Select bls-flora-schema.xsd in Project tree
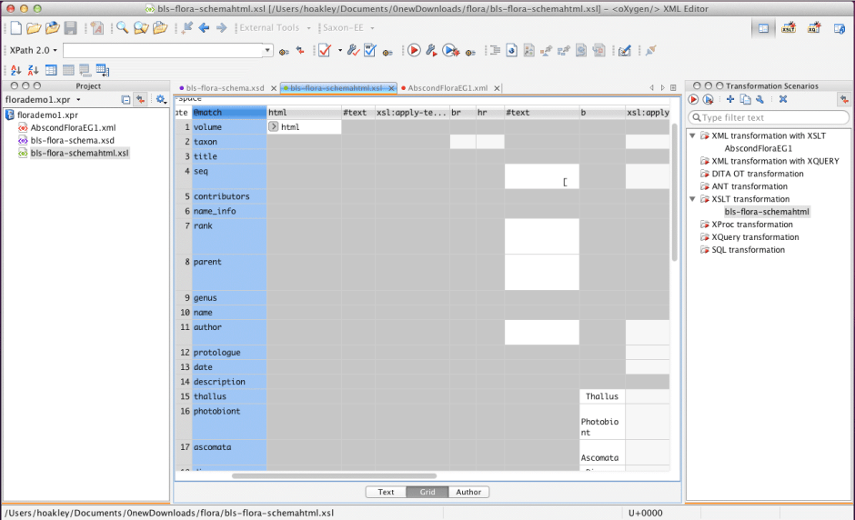This screenshot has width=855, height=520. (73, 140)
